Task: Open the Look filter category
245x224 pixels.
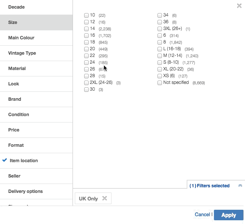Action: pyautogui.click(x=36, y=84)
